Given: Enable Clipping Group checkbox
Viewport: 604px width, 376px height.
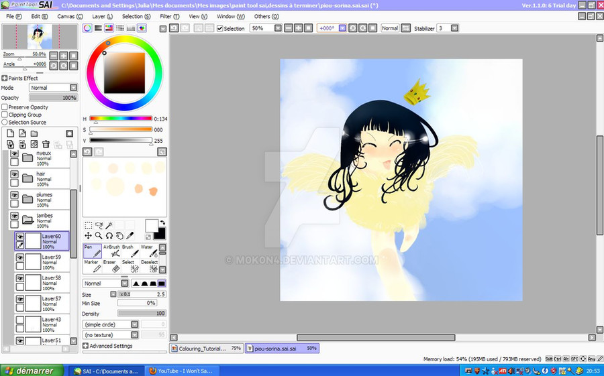Looking at the screenshot, I should 5,115.
